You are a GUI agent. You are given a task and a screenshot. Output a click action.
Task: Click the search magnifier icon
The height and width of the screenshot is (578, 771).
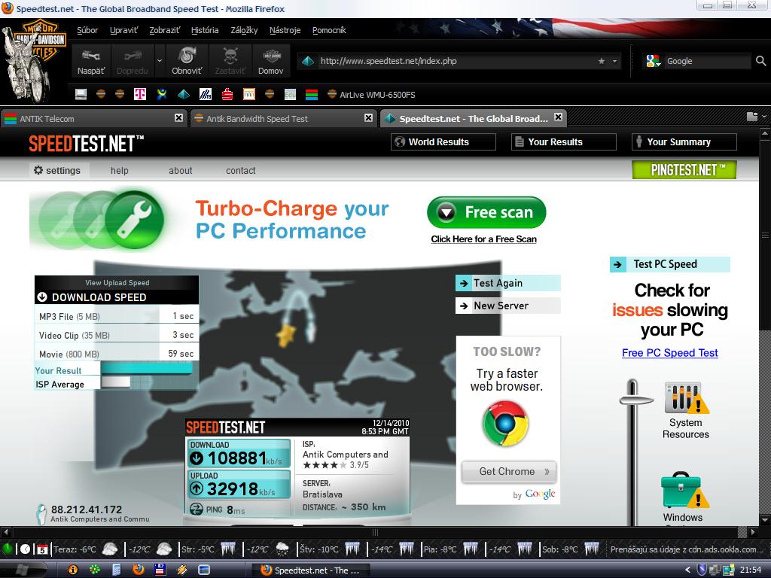tap(760, 61)
